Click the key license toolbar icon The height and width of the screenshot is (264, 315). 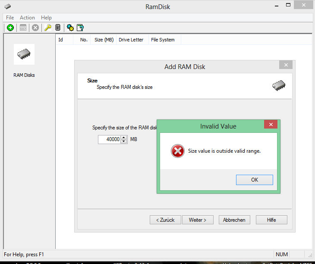pyautogui.click(x=48, y=28)
